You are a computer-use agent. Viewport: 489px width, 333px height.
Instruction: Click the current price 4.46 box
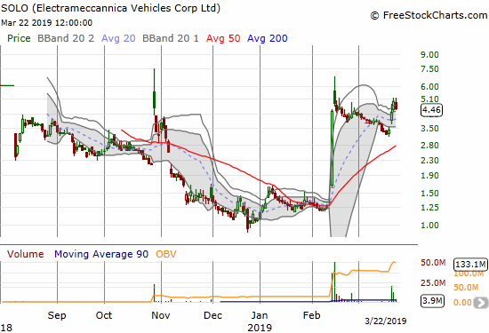[x=431, y=109]
